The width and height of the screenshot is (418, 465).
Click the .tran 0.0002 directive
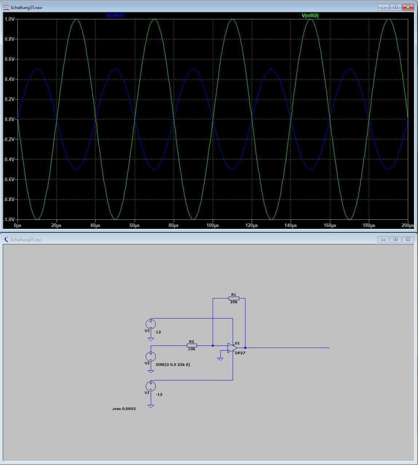tap(124, 409)
